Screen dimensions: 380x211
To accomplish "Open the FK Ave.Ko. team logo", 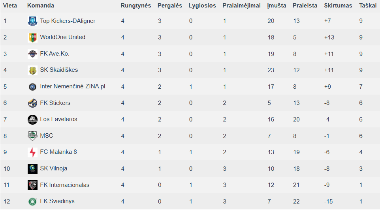I will 32,54.
